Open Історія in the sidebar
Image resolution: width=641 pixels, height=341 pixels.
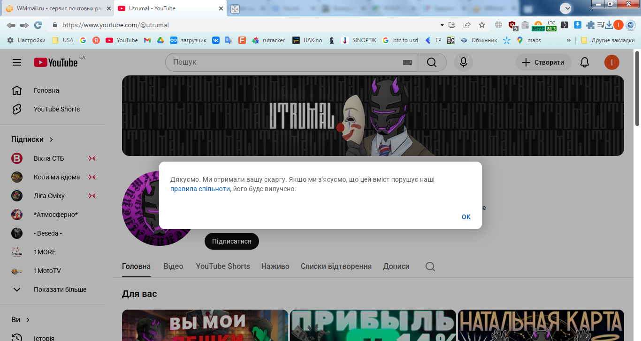point(53,338)
